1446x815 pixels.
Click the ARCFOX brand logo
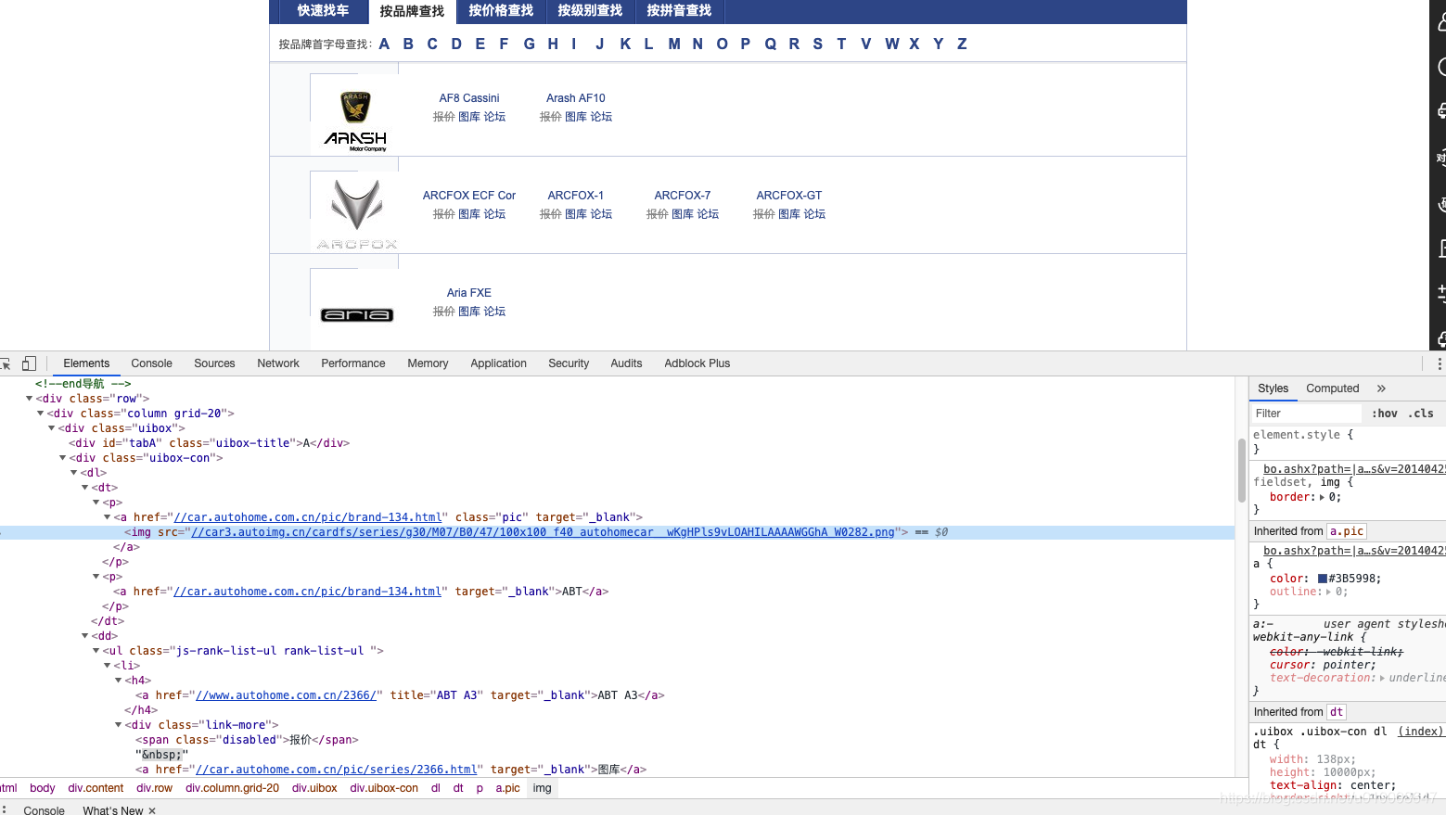coord(357,214)
